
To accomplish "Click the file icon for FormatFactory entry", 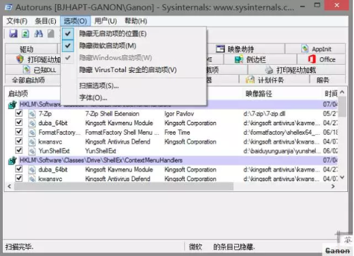I will pyautogui.click(x=32, y=132).
